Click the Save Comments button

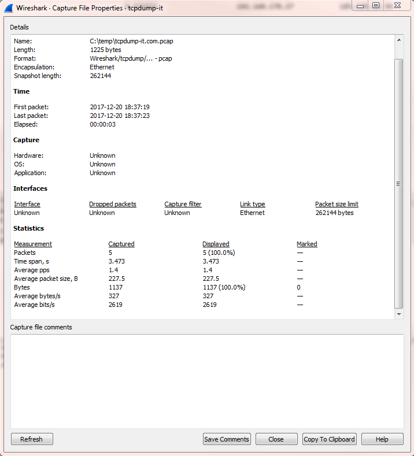click(x=227, y=439)
